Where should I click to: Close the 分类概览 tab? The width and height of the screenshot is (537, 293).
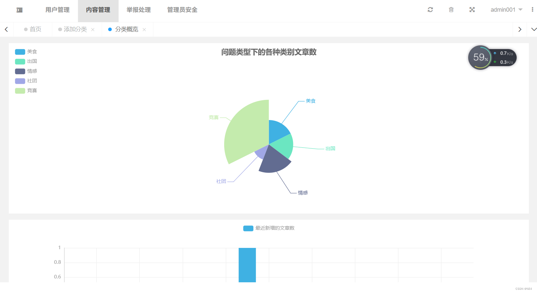pos(144,30)
